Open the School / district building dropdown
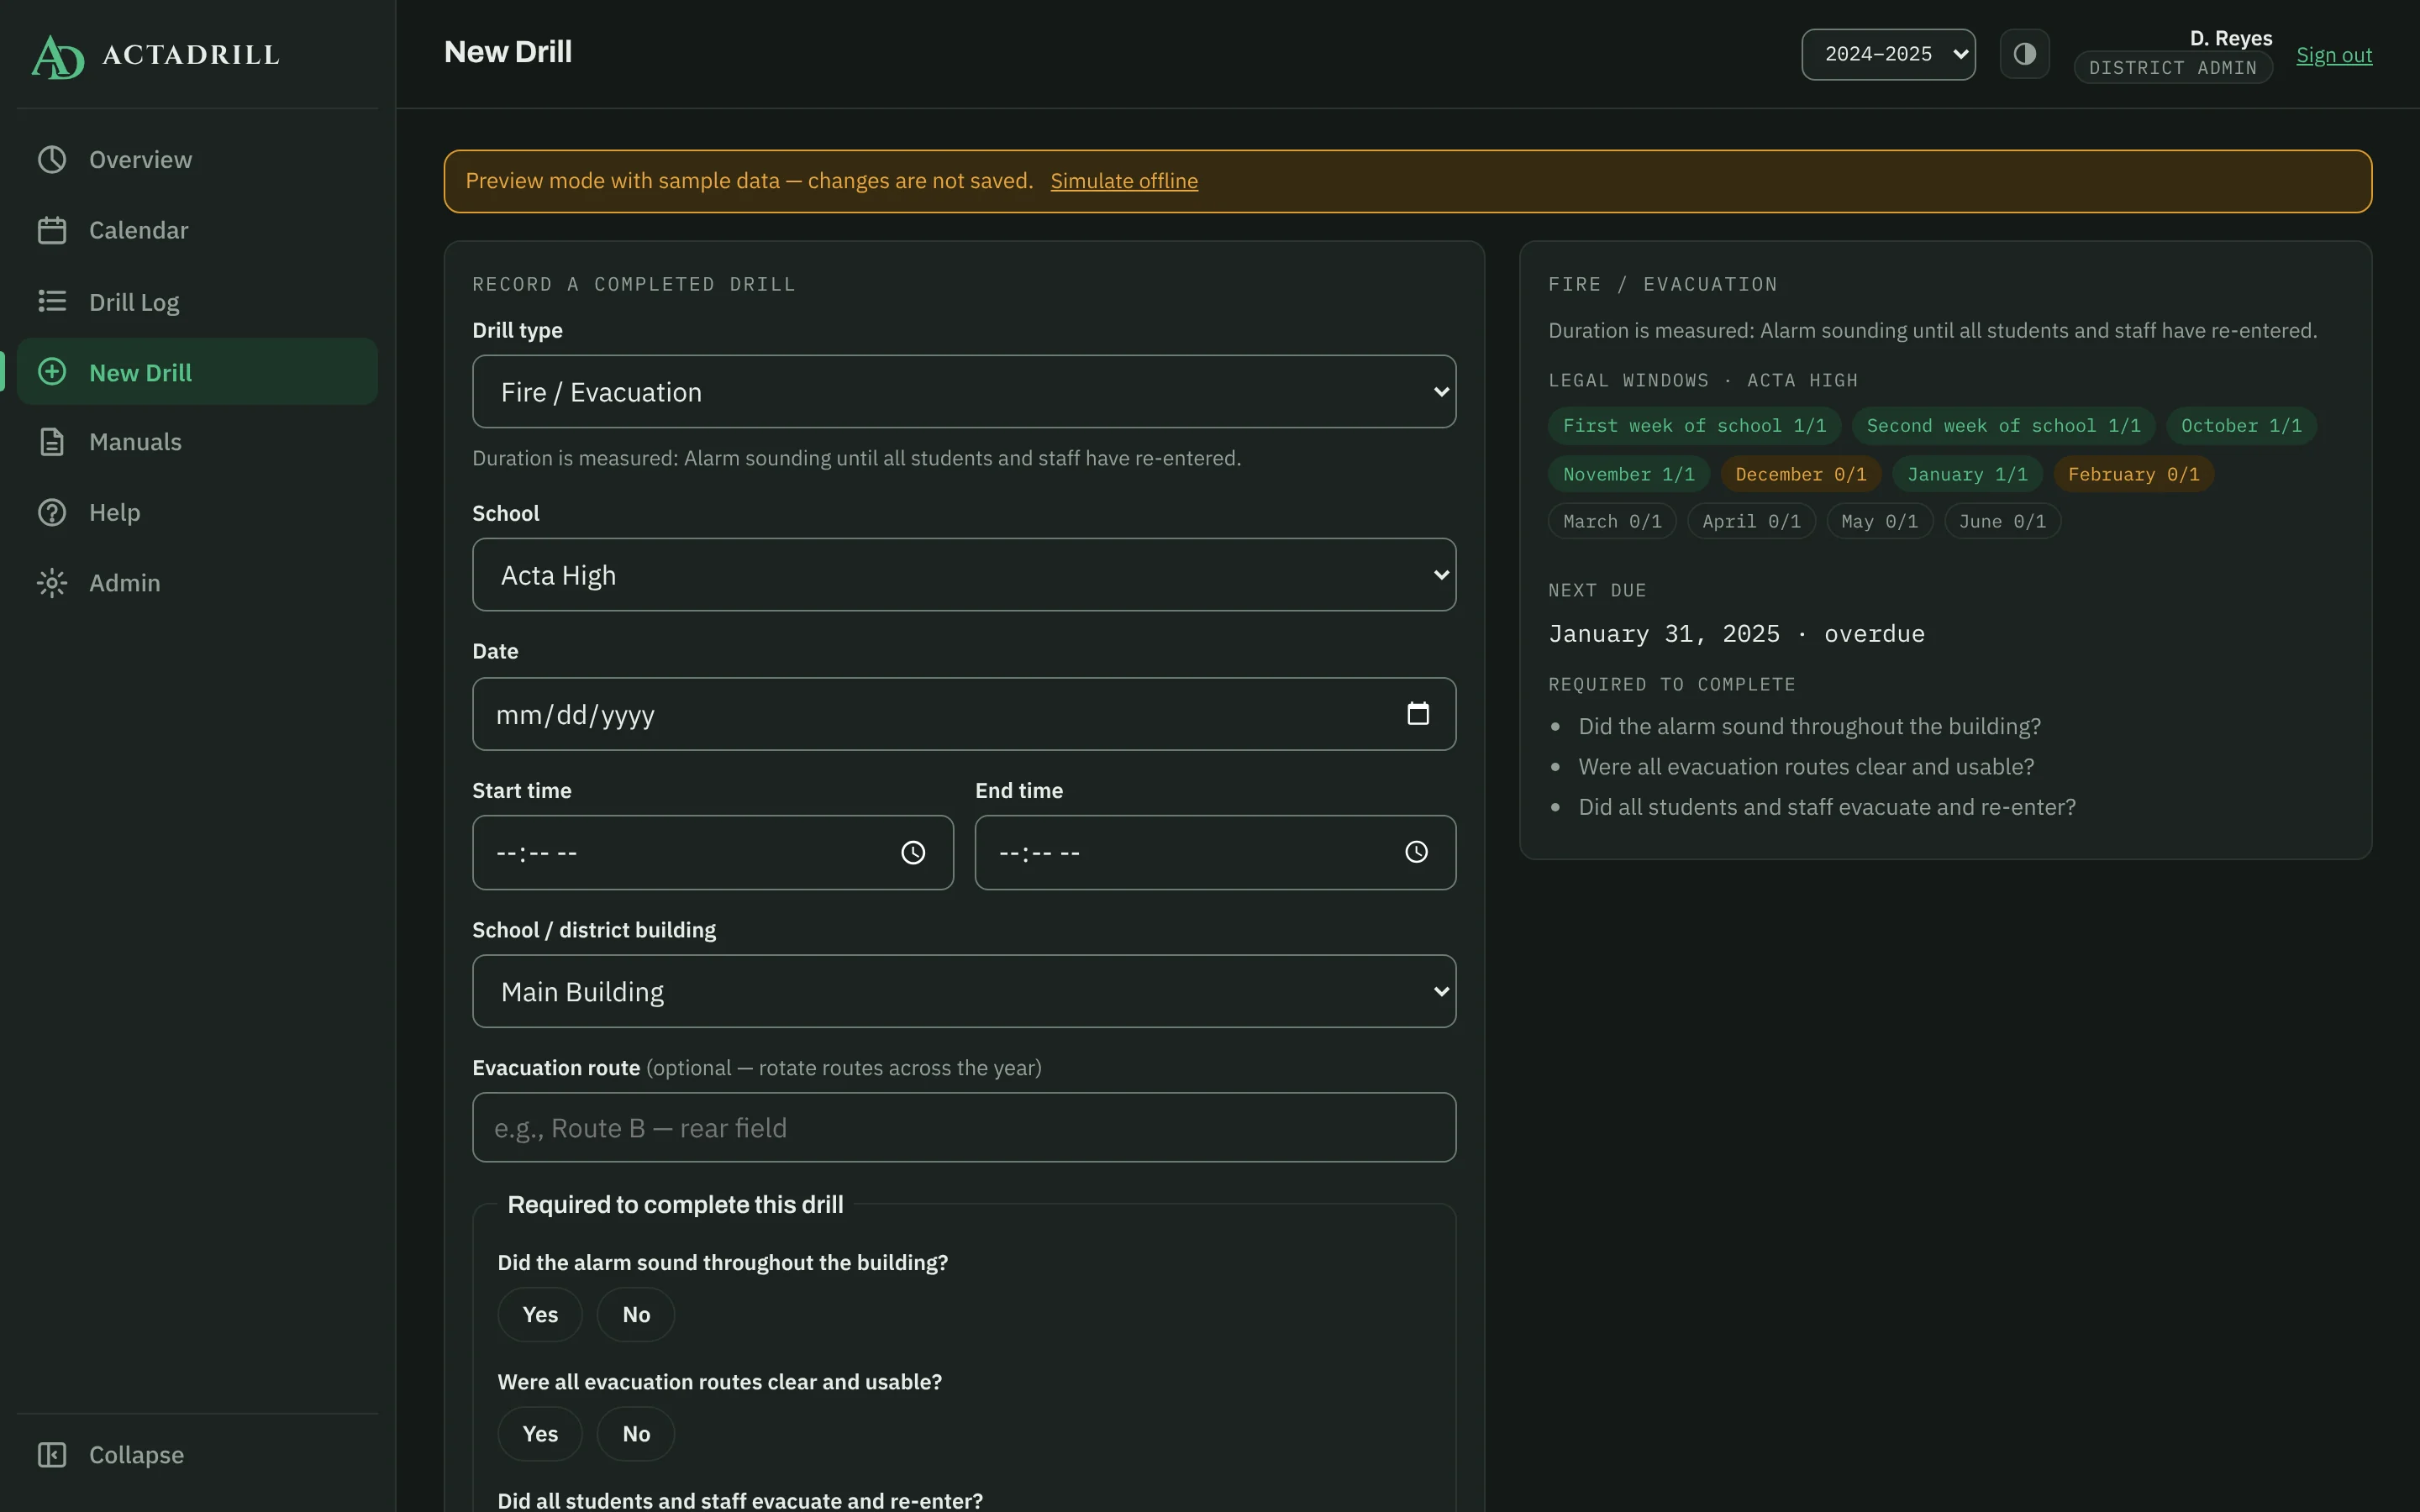Screen dimensions: 2420x1512 coord(964,991)
